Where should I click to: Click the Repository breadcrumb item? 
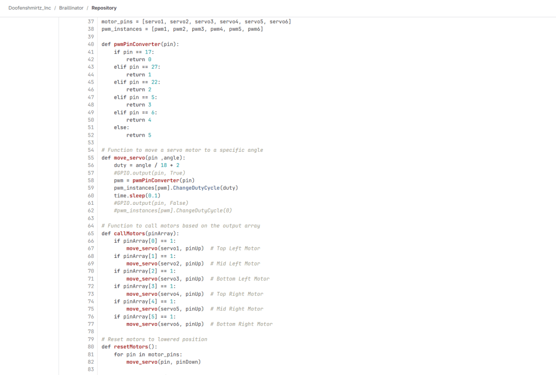(104, 8)
